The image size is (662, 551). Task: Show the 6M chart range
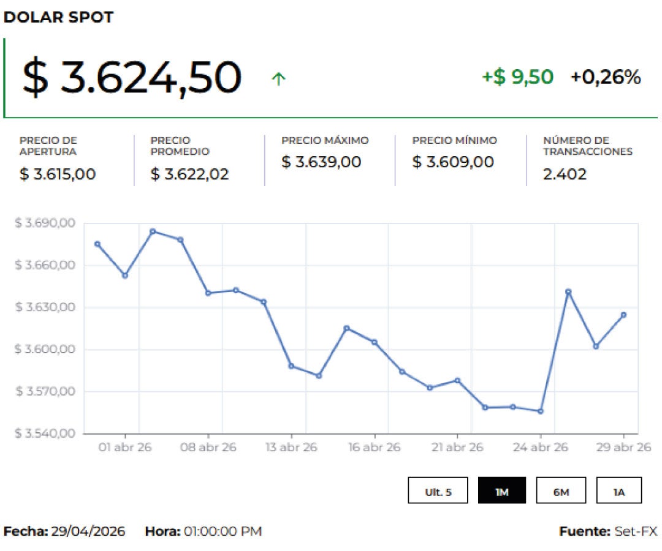(560, 490)
